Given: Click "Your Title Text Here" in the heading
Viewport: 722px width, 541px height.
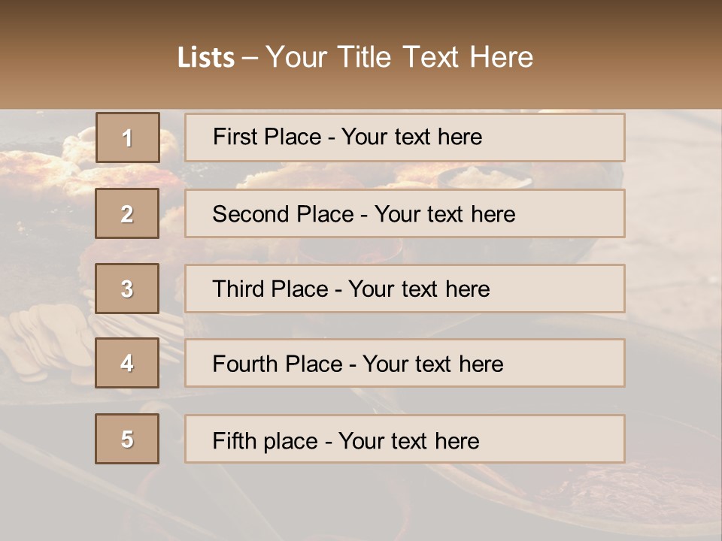Looking at the screenshot, I should tap(399, 57).
